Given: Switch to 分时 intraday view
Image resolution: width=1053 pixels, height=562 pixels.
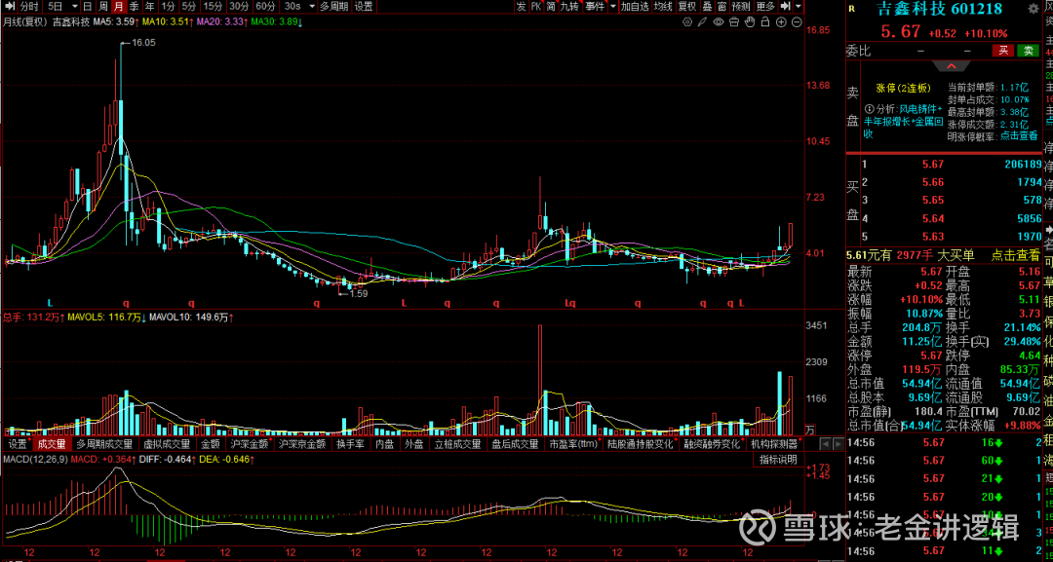Looking at the screenshot, I should (29, 7).
